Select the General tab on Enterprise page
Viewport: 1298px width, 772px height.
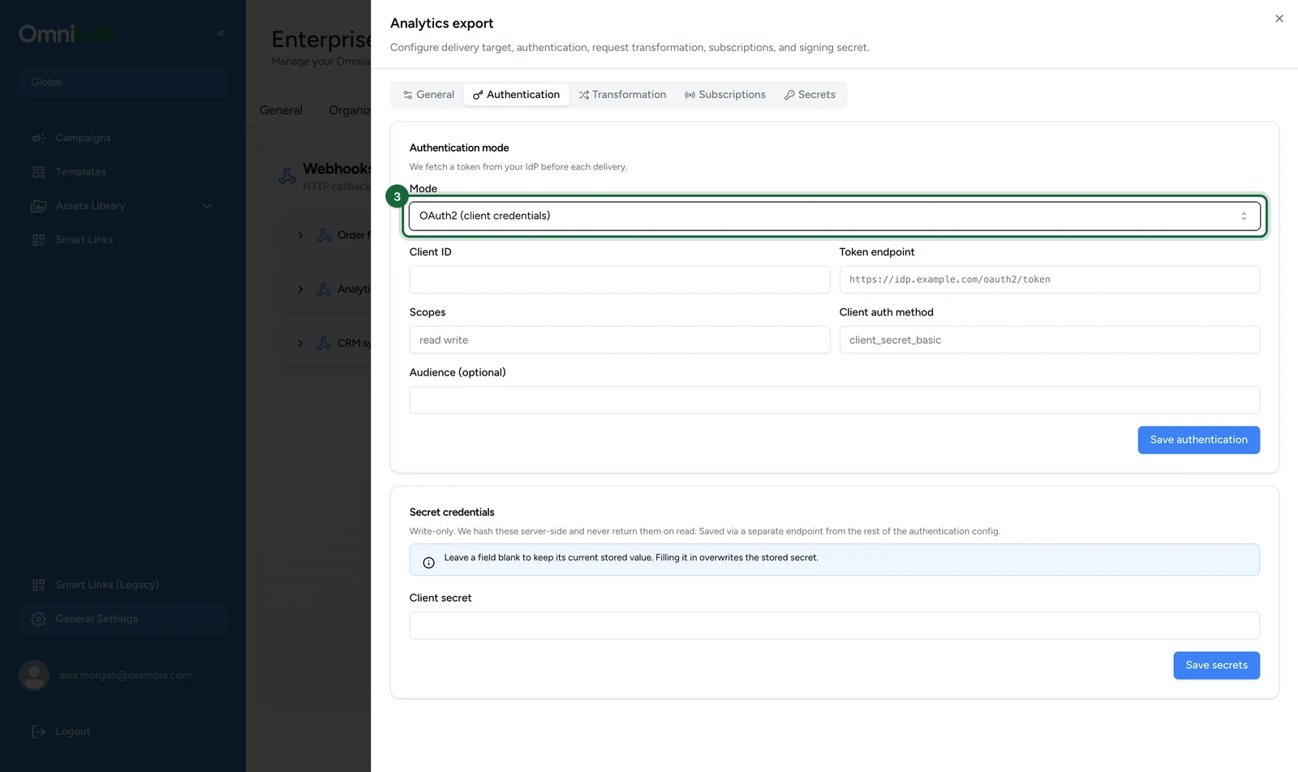coord(281,110)
